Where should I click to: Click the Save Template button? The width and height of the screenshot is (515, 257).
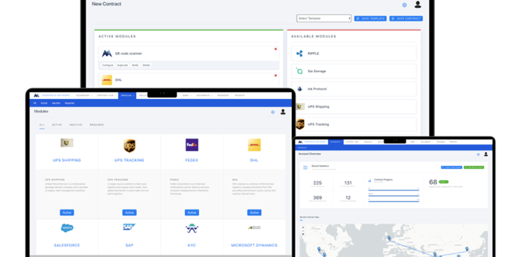click(371, 19)
